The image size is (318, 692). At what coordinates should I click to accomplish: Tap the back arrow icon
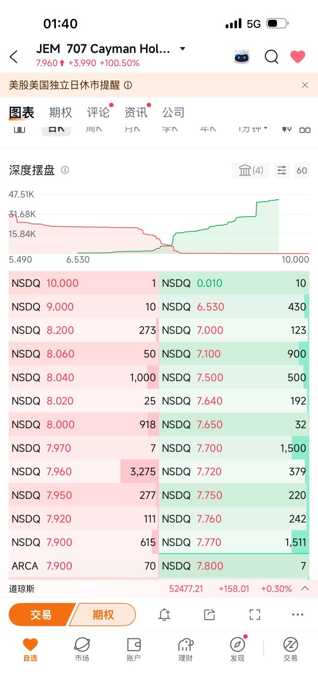pos(13,57)
